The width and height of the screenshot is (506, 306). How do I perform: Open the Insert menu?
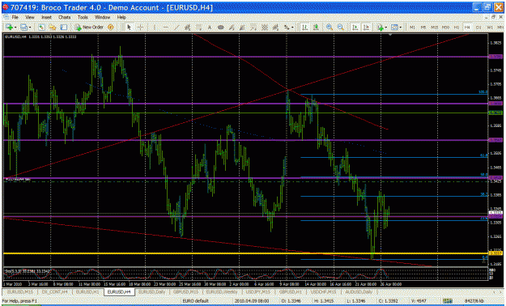46,17
